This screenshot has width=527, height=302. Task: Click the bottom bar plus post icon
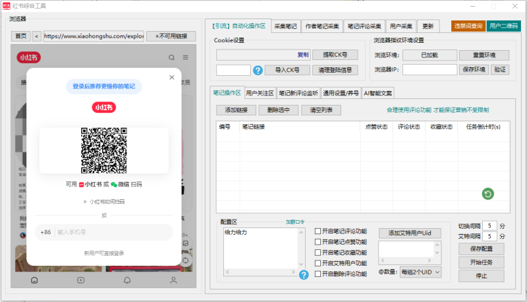80,280
